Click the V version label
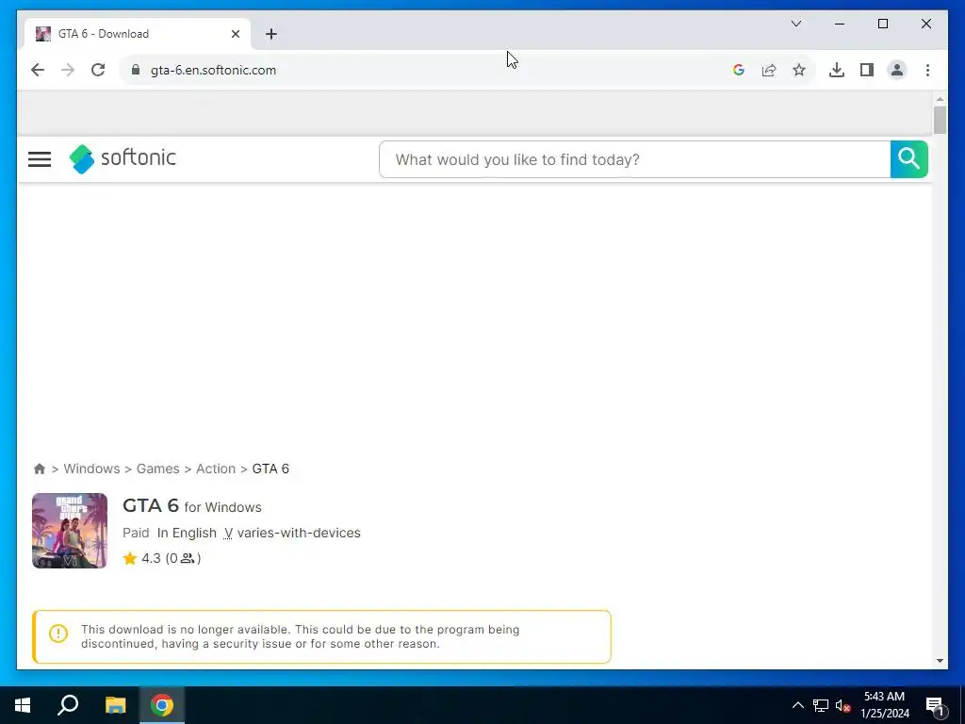This screenshot has width=965, height=724. pyautogui.click(x=228, y=534)
